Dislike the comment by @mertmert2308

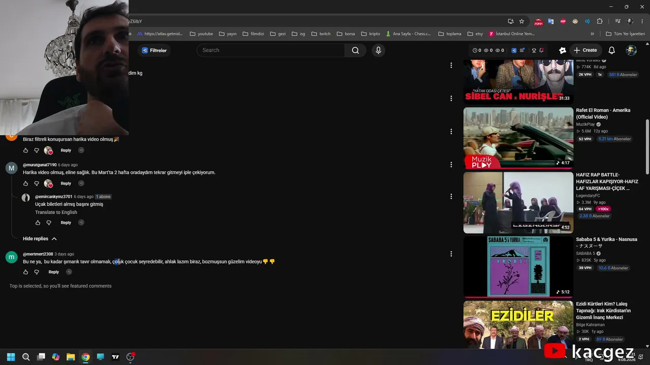(37, 272)
